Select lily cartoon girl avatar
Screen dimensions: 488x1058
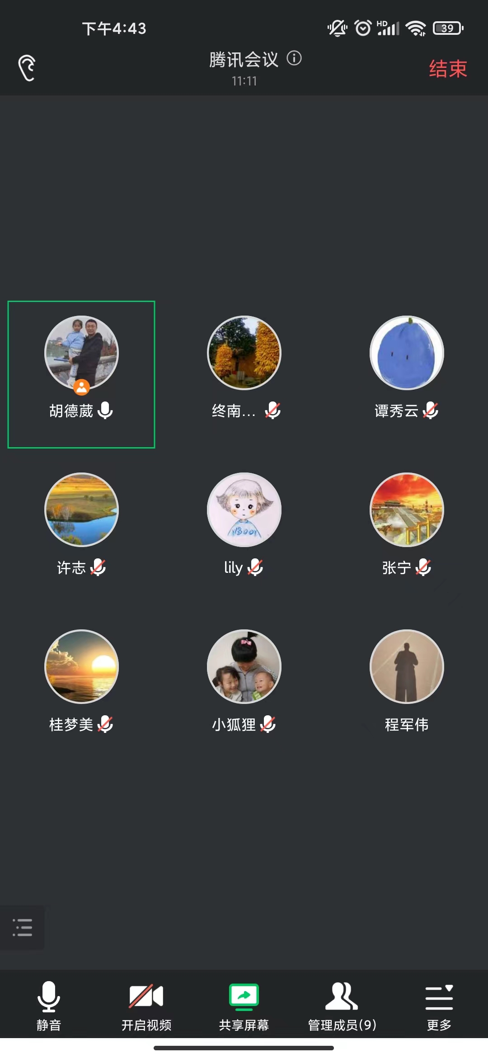[244, 510]
